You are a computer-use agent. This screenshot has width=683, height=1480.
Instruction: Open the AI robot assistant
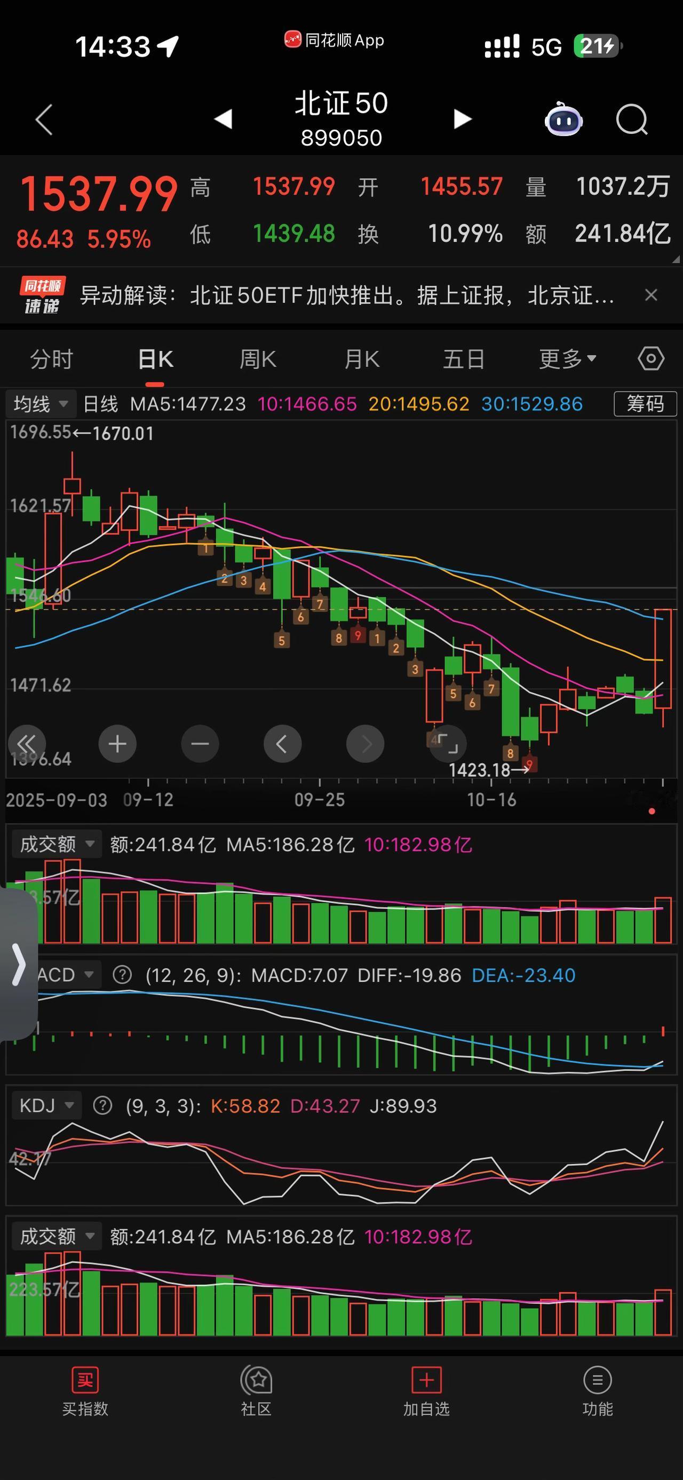563,119
